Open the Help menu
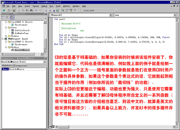The width and height of the screenshot is (180, 130). coord(84,6)
